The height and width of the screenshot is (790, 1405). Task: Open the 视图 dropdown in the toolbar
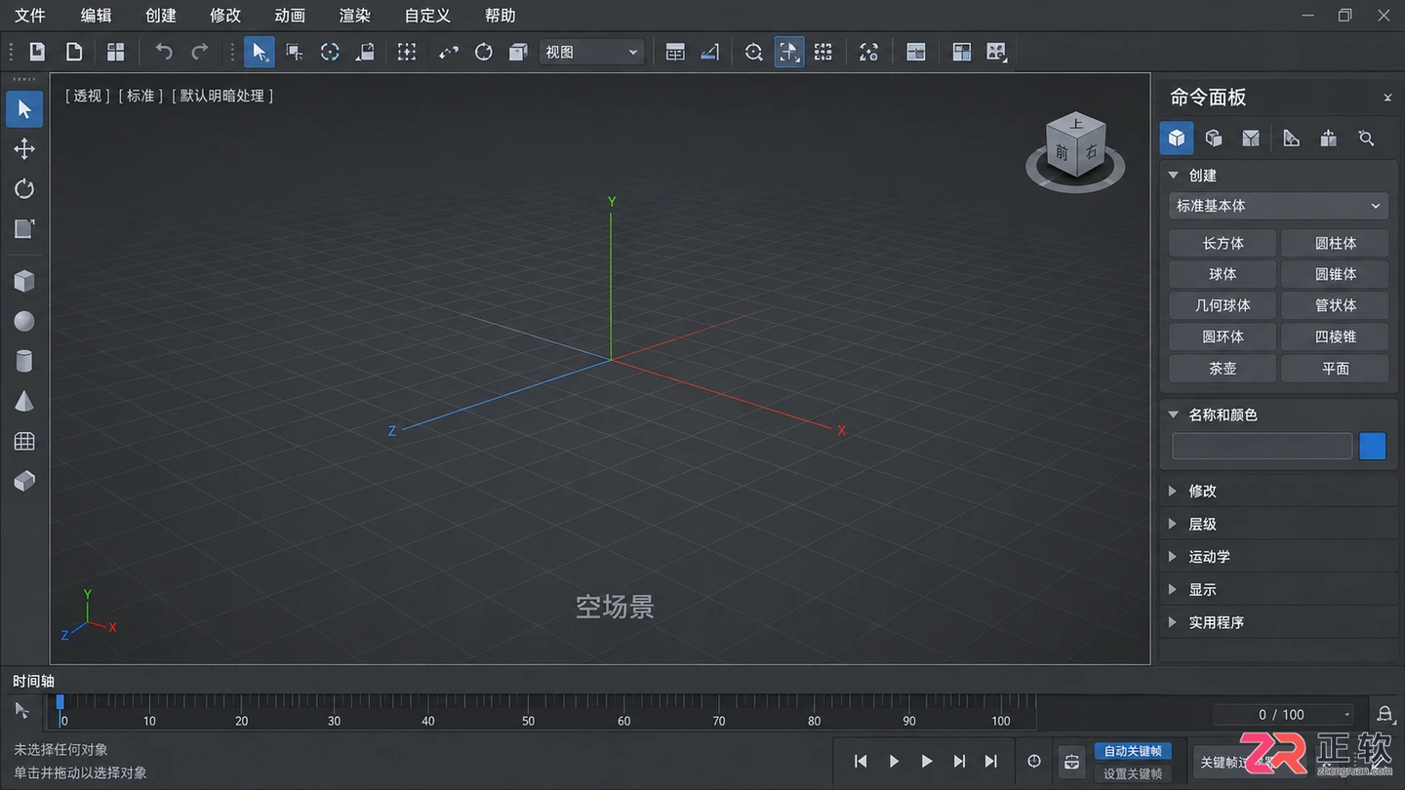coord(591,52)
